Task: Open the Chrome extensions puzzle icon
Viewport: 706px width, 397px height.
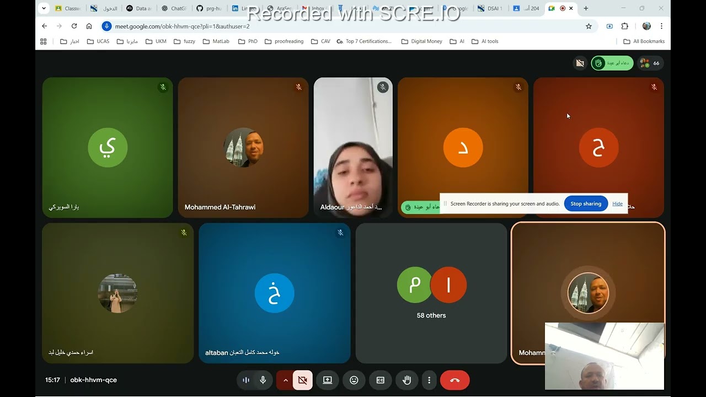Action: pos(625,26)
